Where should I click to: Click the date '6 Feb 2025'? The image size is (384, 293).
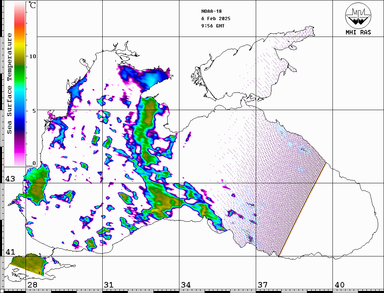(x=216, y=19)
